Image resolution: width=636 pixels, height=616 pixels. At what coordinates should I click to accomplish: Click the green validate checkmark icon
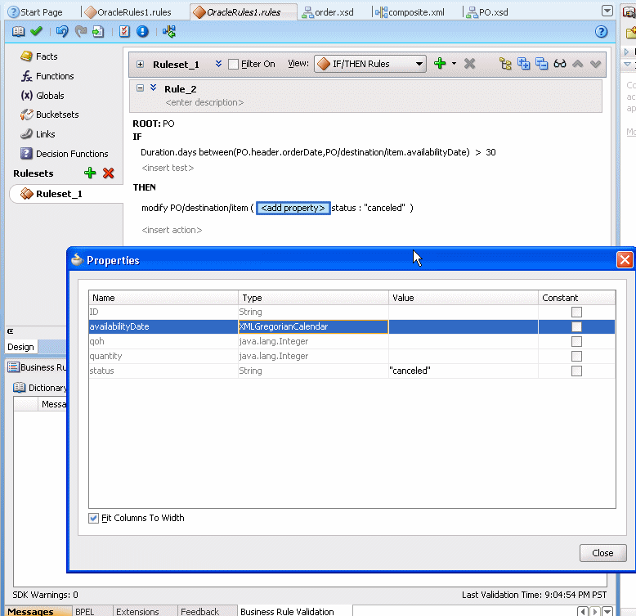[x=37, y=31]
